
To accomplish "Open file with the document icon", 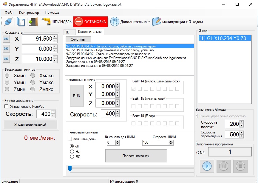I will 21,21.
